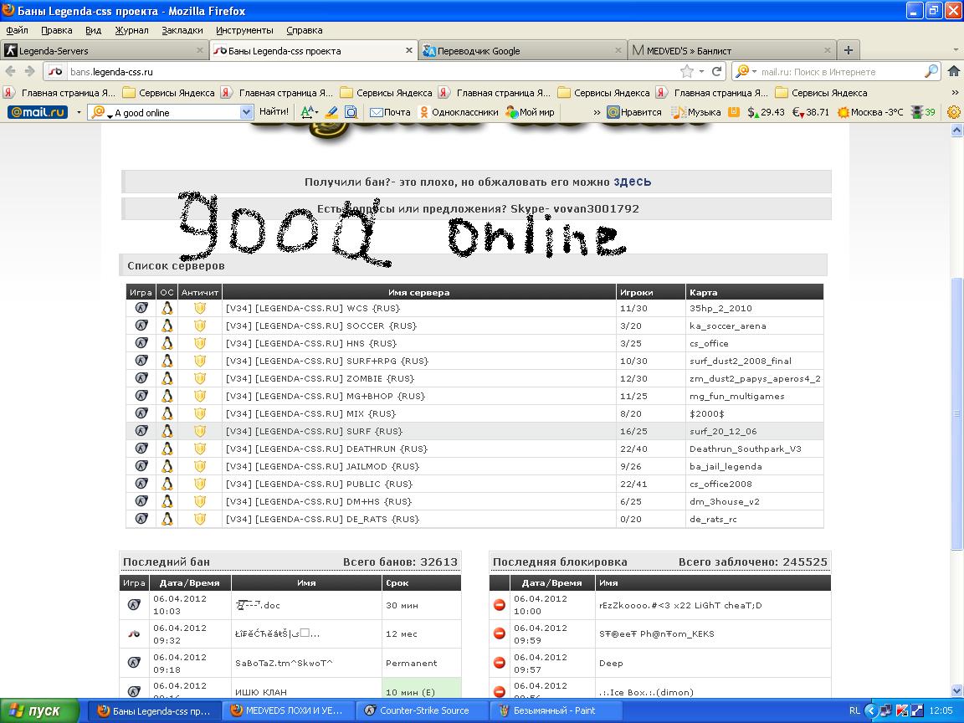Image resolution: width=964 pixels, height=723 pixels.
Task: Click the blocked icon beside the Deep entry
Action: click(500, 663)
